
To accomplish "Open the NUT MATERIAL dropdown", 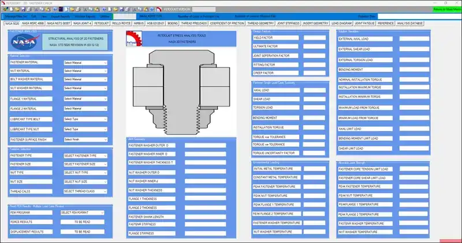I will tap(85, 71).
